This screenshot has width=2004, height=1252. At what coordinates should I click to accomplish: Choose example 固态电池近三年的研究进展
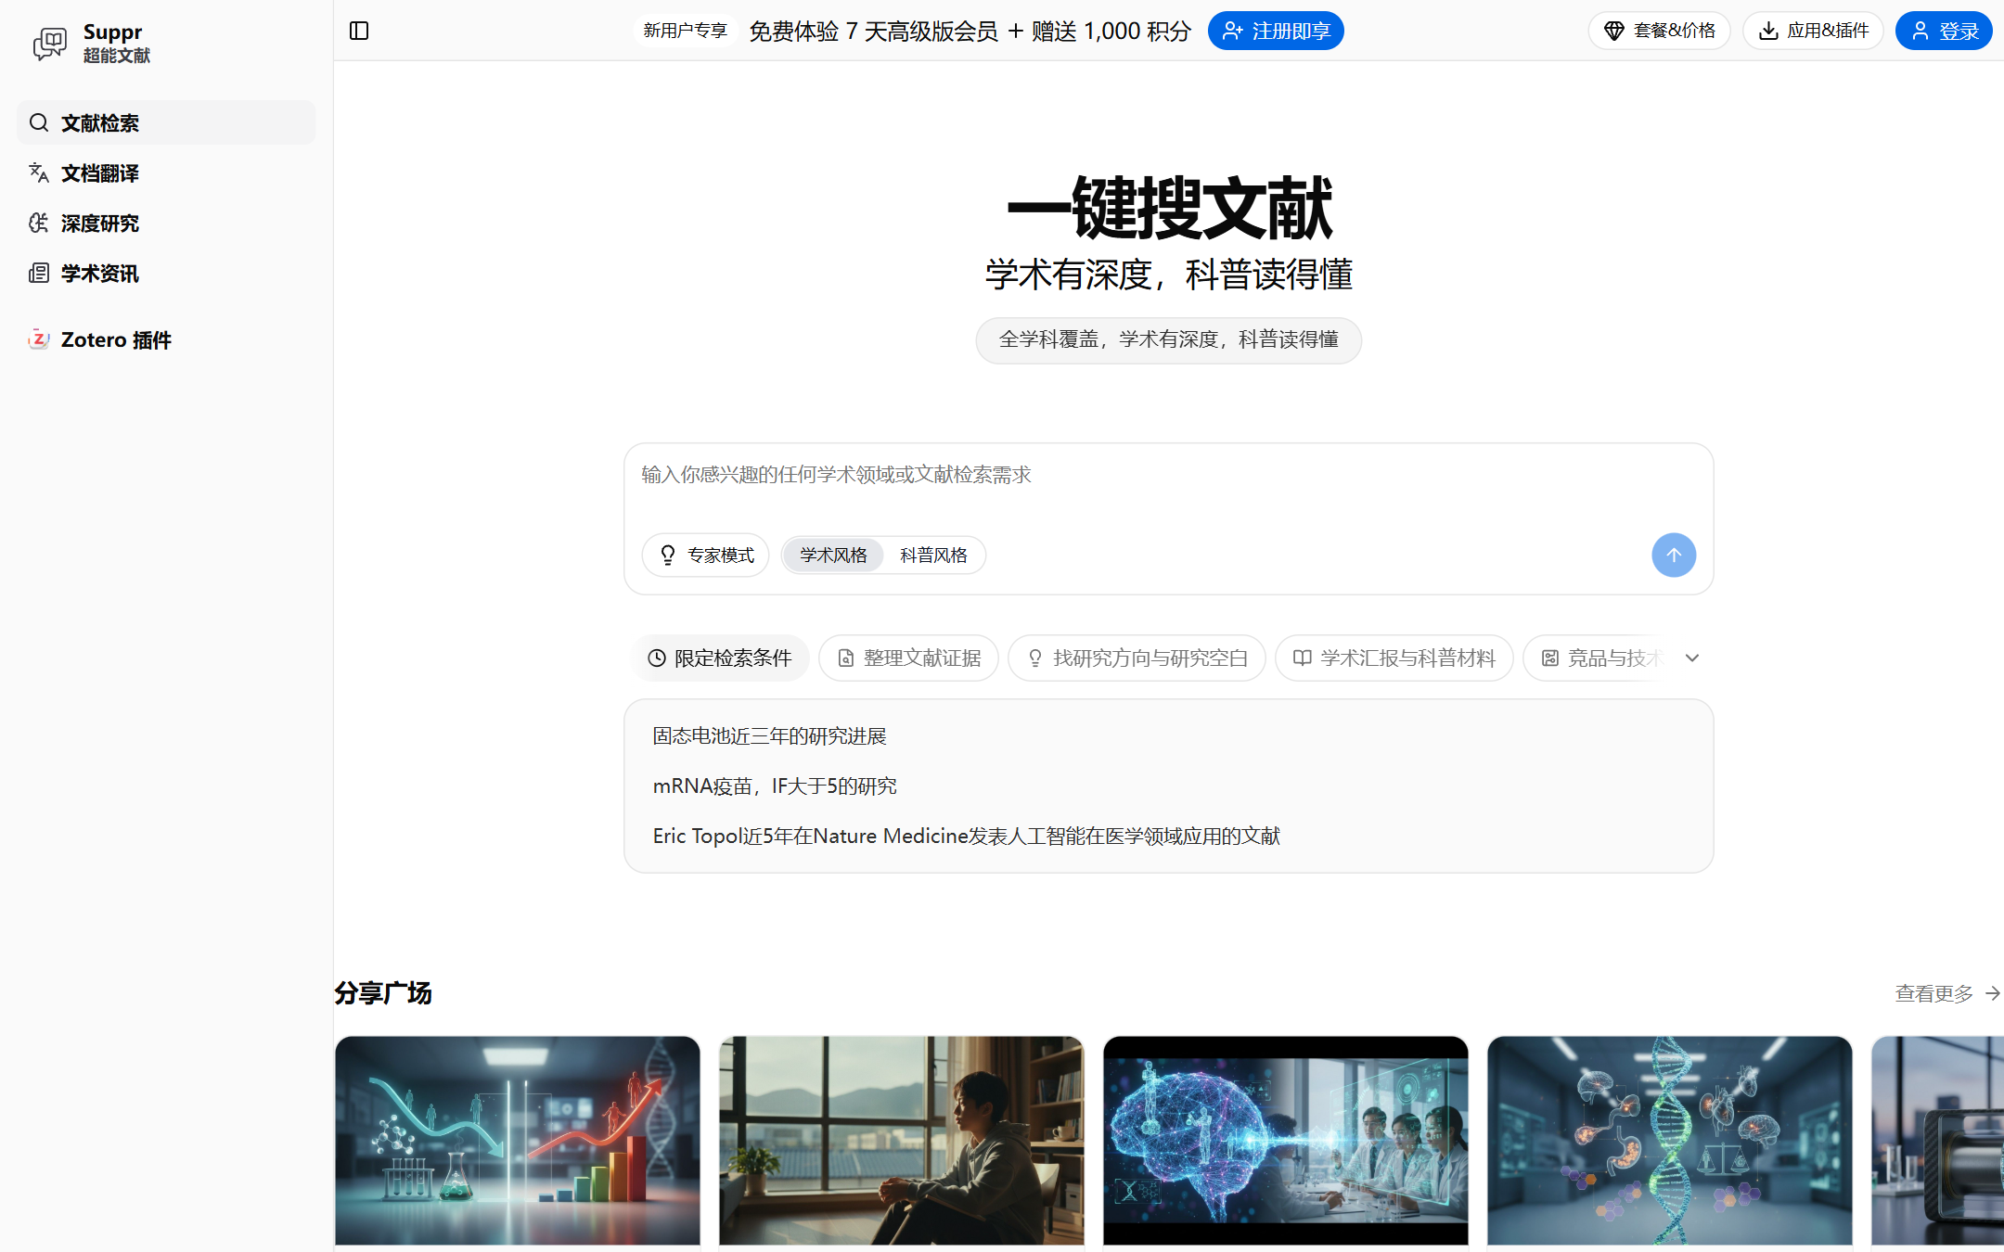click(769, 735)
